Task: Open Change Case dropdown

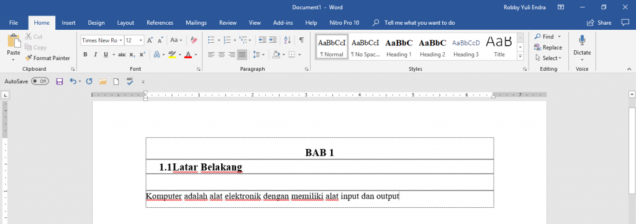Action: [x=176, y=40]
